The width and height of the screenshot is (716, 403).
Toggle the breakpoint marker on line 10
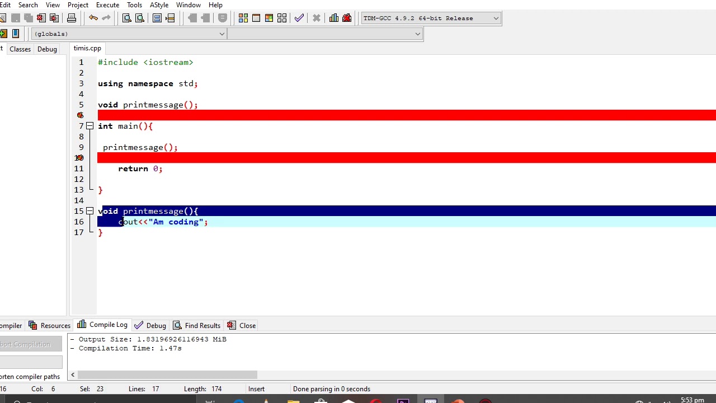point(80,158)
